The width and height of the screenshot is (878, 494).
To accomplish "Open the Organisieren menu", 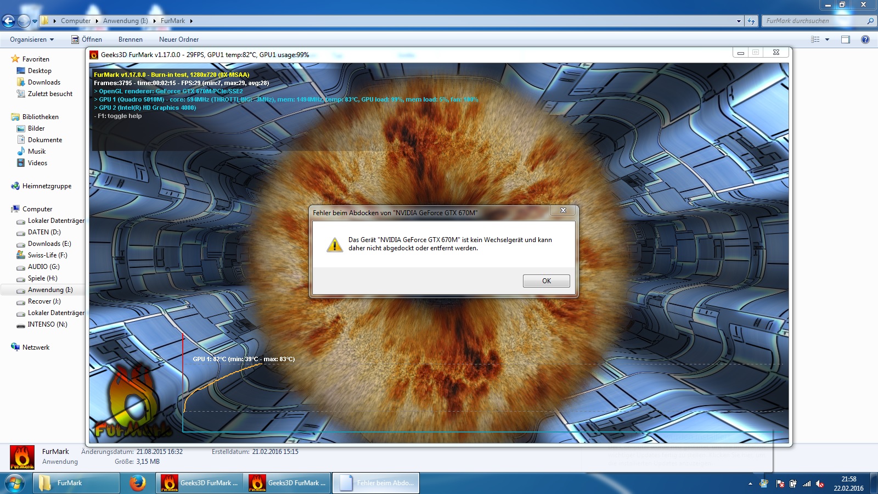I will [x=32, y=40].
